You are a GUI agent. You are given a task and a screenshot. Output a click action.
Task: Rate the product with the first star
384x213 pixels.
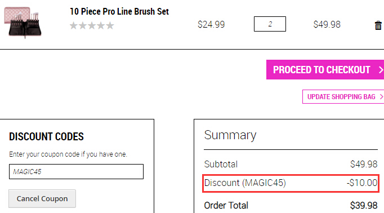click(73, 25)
